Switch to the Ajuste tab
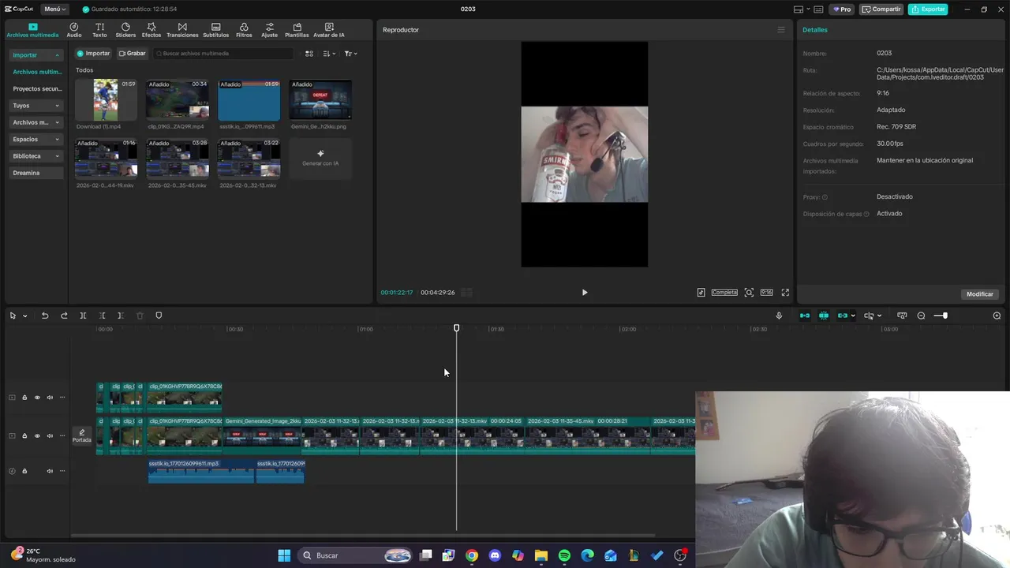1010x568 pixels. click(269, 30)
